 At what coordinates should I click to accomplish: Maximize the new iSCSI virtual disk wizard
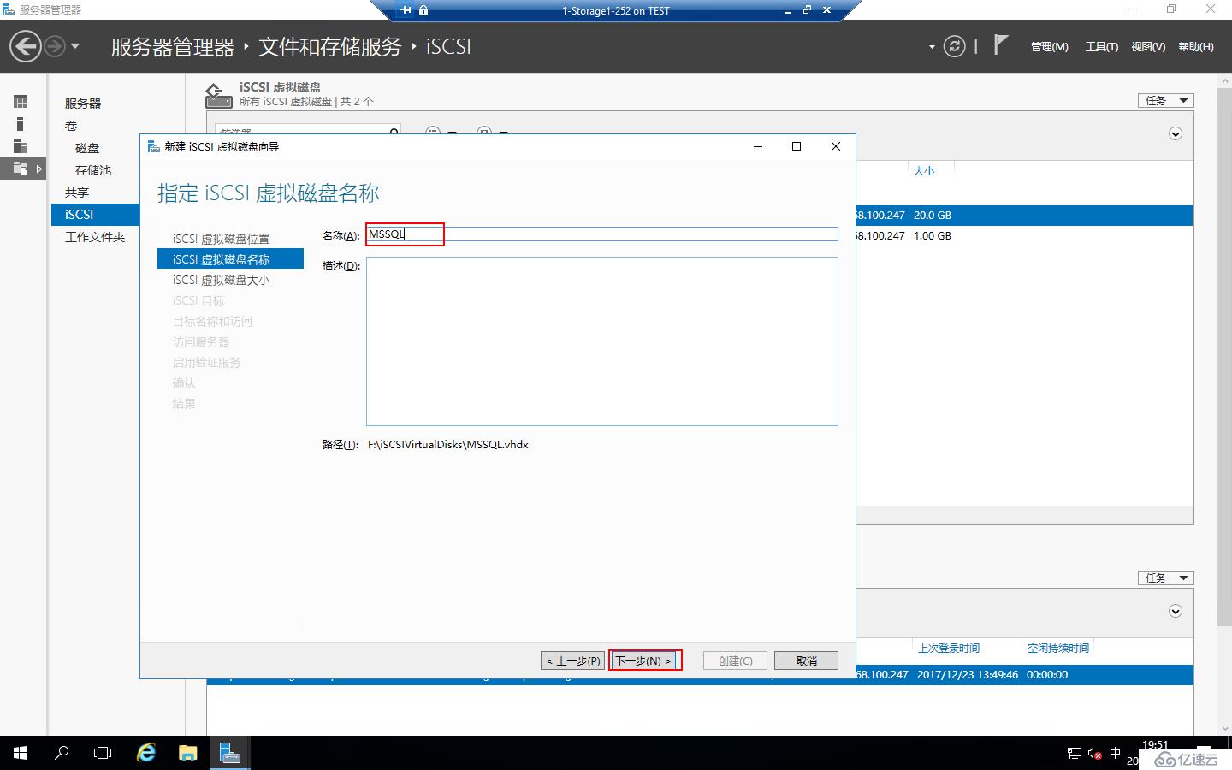(x=797, y=146)
